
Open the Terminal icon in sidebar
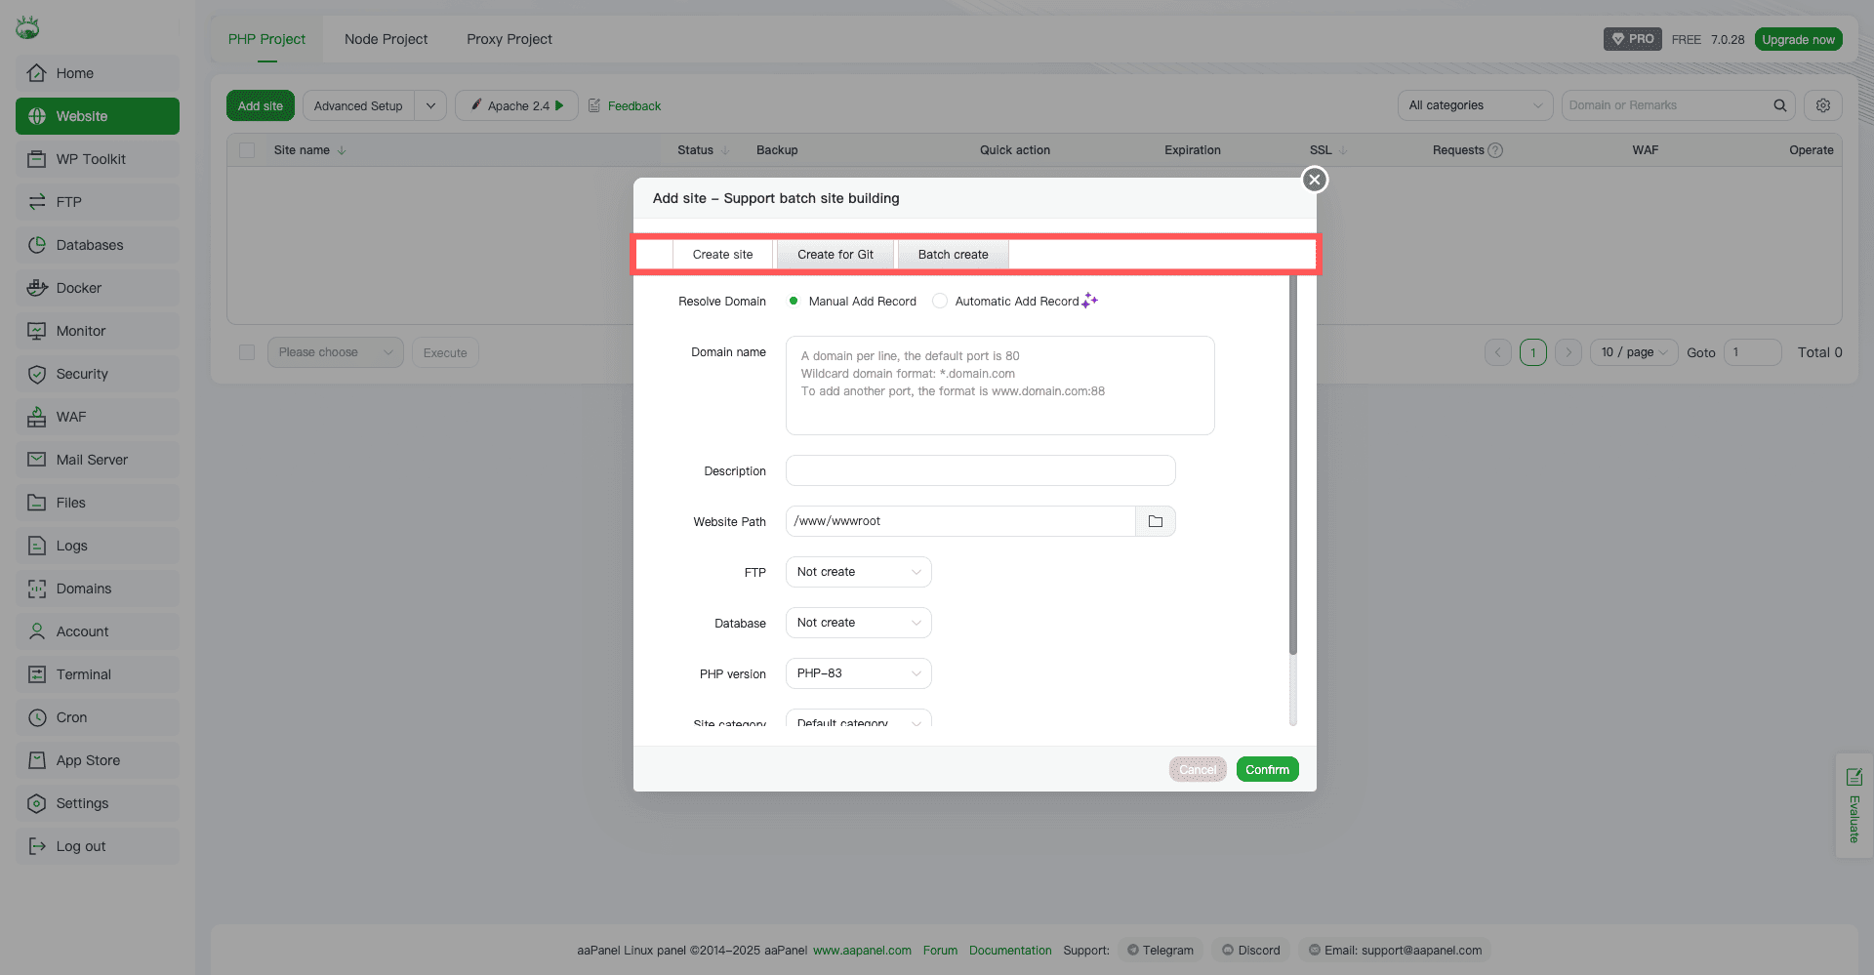click(37, 674)
